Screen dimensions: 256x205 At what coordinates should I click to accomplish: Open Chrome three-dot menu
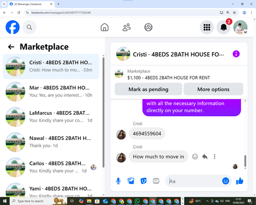click(251, 12)
